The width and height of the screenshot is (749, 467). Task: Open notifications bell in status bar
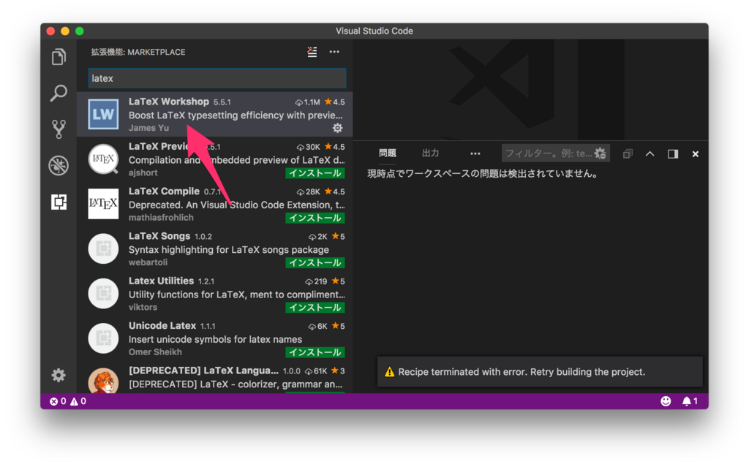(690, 401)
